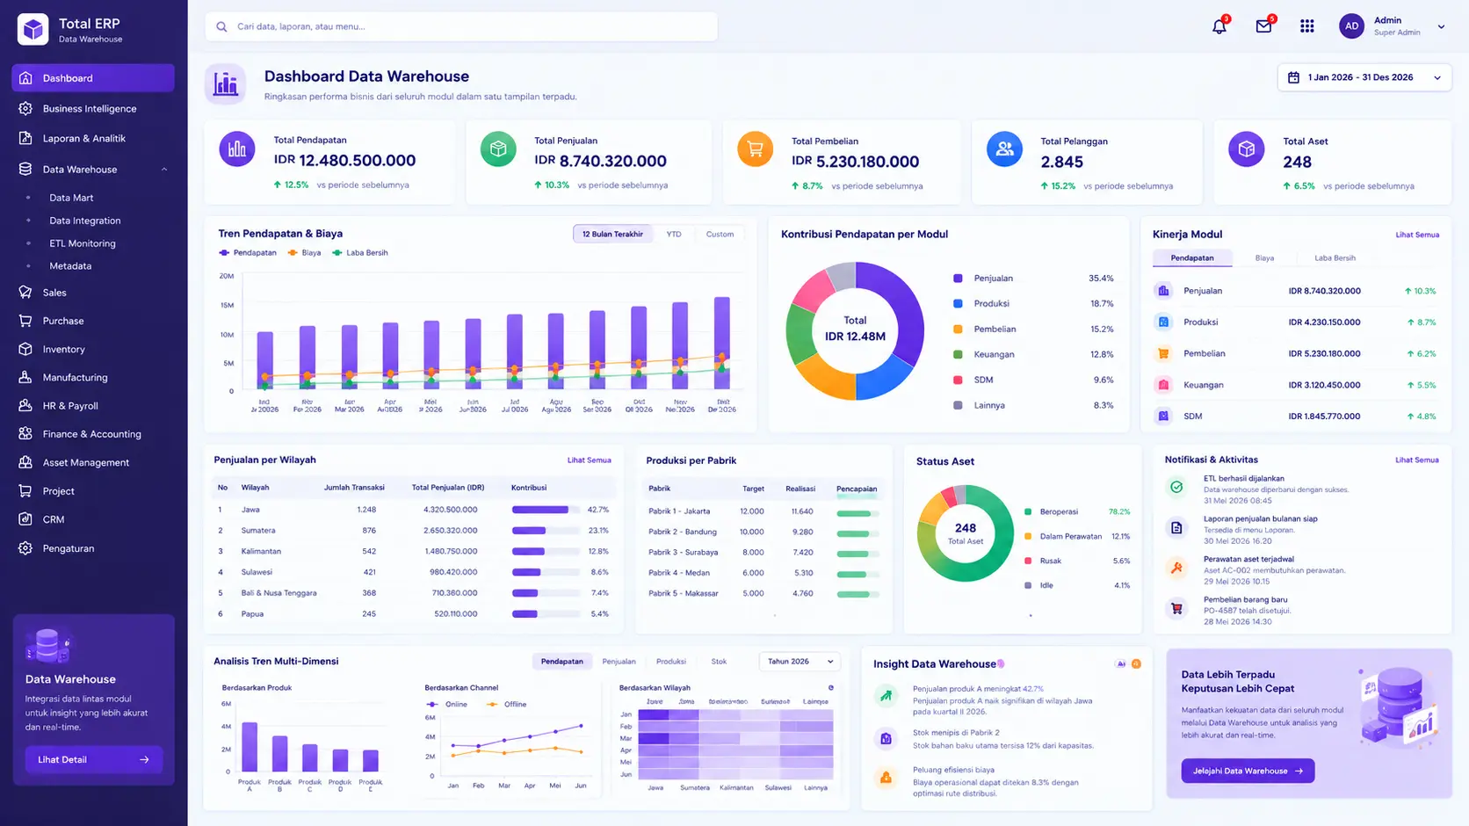1469x826 pixels.
Task: Click the Sales sidebar icon
Action: click(x=25, y=293)
